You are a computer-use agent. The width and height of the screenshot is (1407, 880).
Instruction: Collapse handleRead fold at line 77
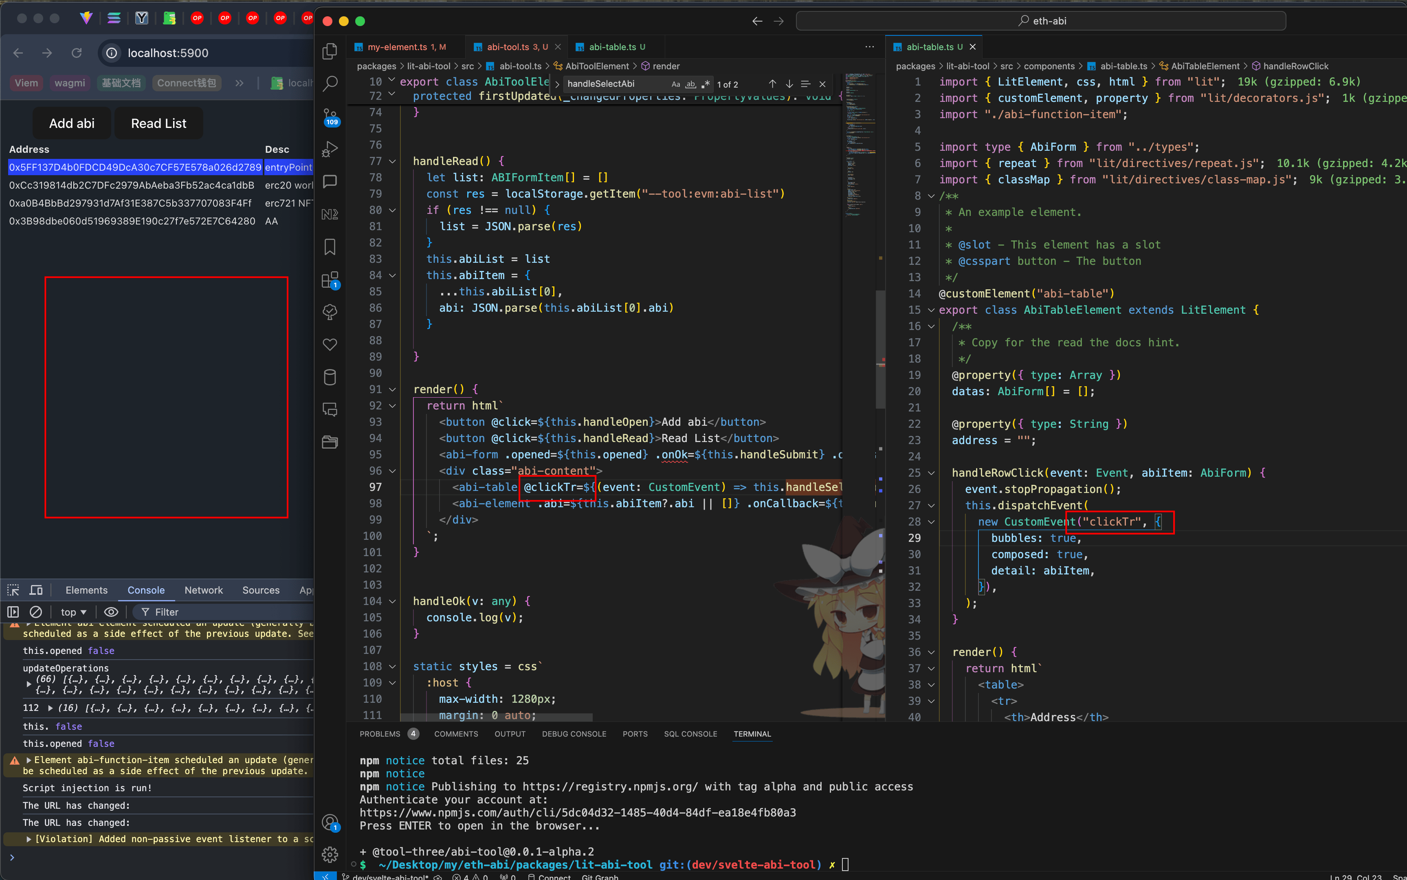[x=392, y=161]
